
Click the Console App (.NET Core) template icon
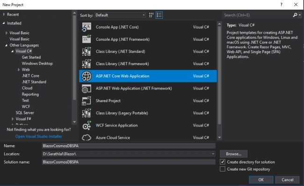[x=87, y=27]
